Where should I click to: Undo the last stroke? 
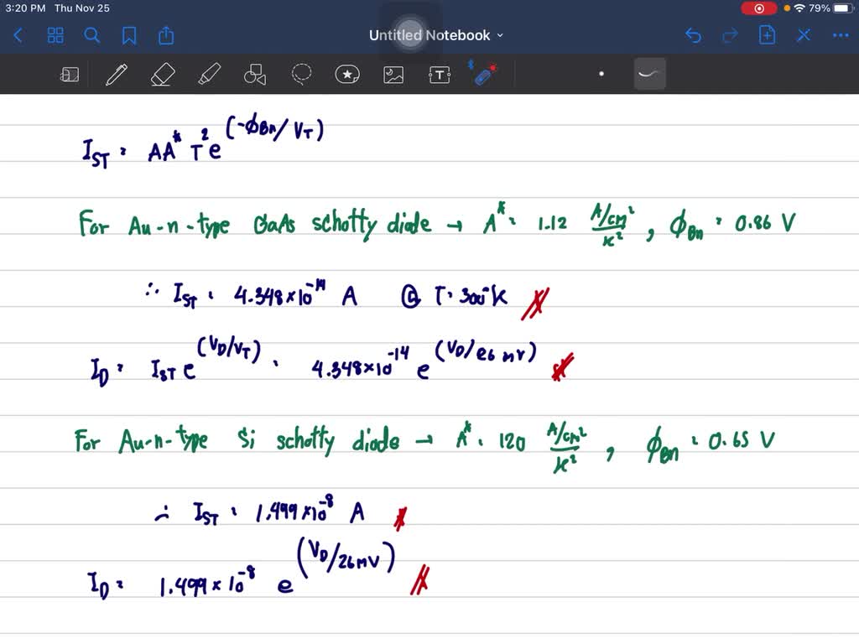tap(693, 35)
